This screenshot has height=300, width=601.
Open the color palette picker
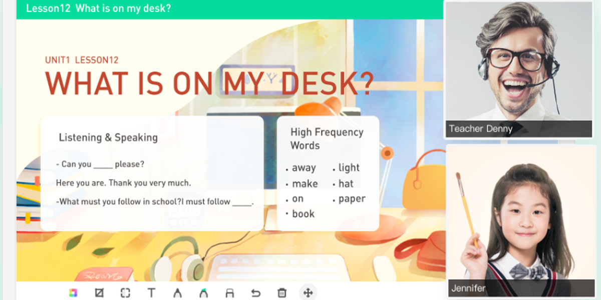point(73,293)
